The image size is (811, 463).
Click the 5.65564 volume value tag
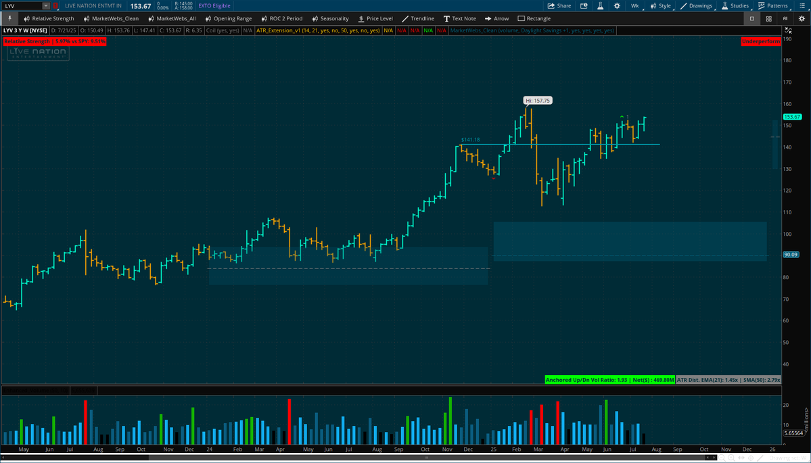pyautogui.click(x=793, y=433)
